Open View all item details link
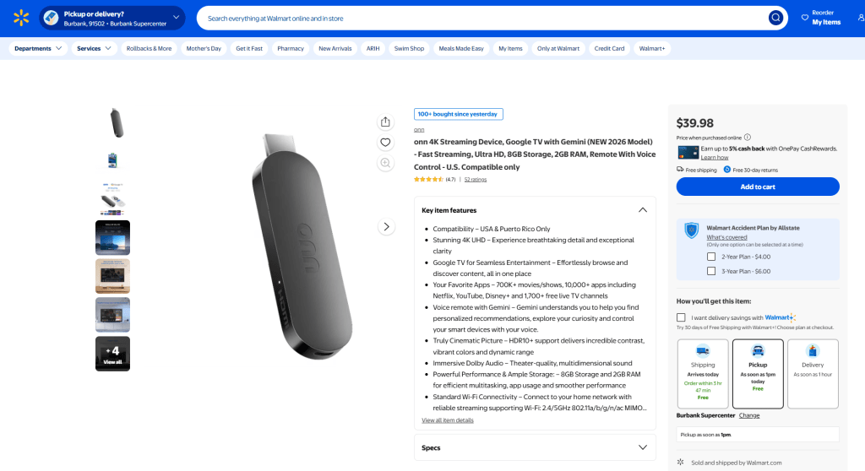The image size is (865, 471). 448,420
